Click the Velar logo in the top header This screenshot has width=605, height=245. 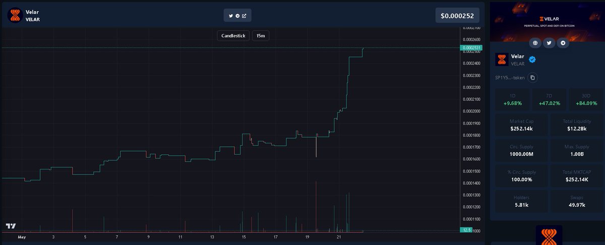[16, 16]
